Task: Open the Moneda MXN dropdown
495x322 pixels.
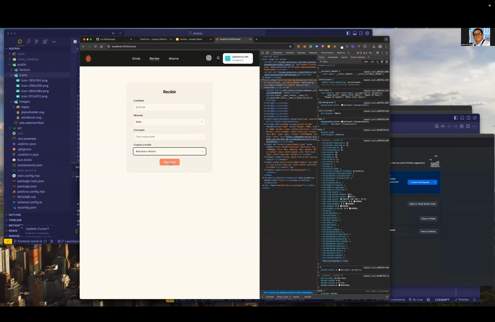Action: click(169, 122)
